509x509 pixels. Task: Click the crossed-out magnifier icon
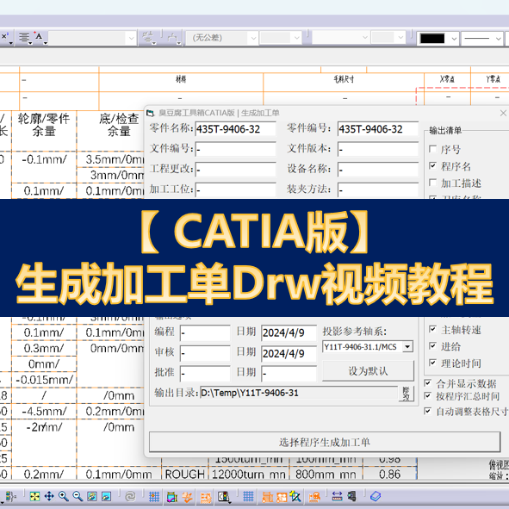295,496
